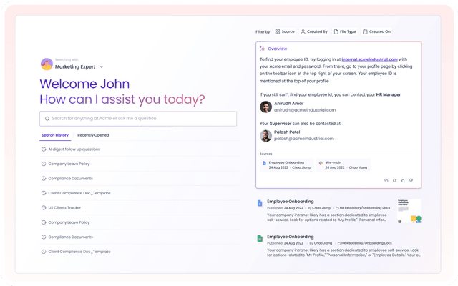The image size is (458, 286).
Task: Give the Overview answer a thumbs up
Action: pos(402,181)
